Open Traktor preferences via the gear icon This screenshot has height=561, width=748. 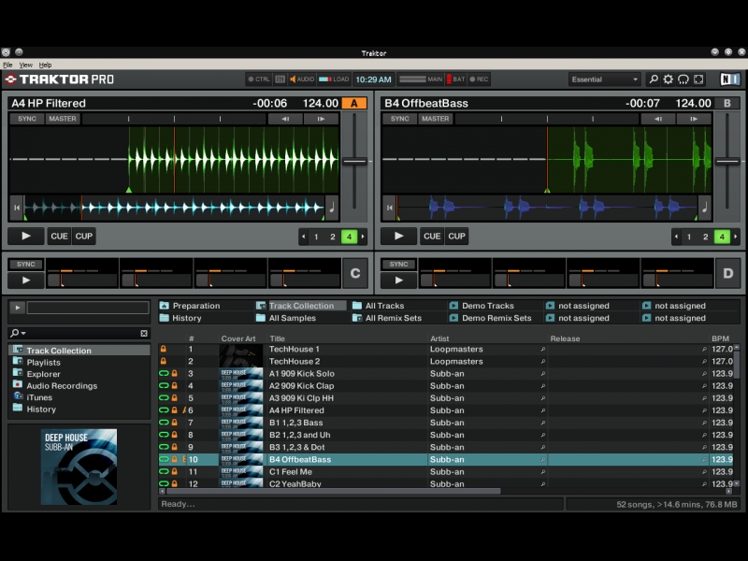point(669,79)
